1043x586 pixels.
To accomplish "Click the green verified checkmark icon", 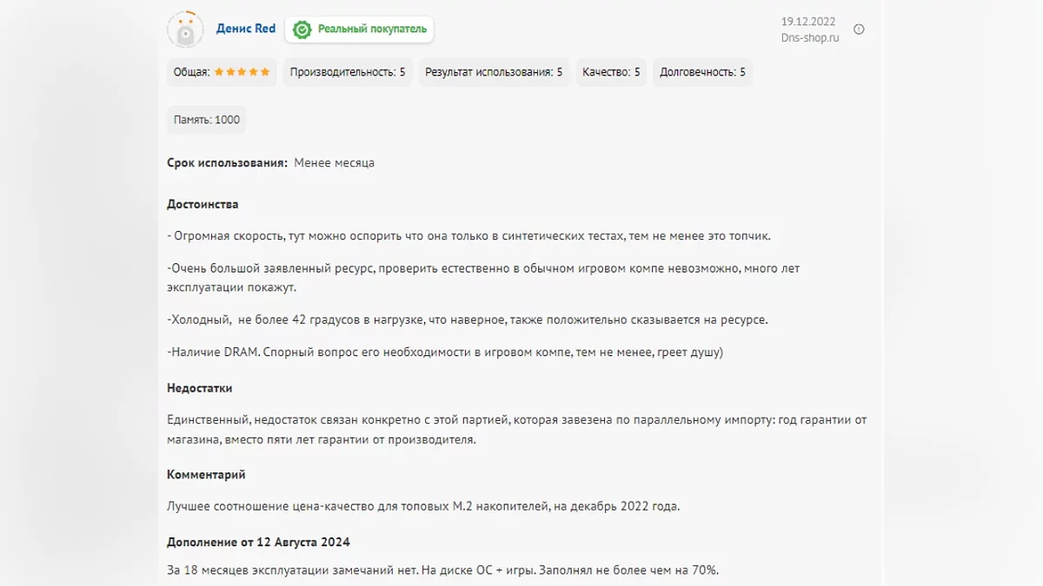I will [x=302, y=30].
